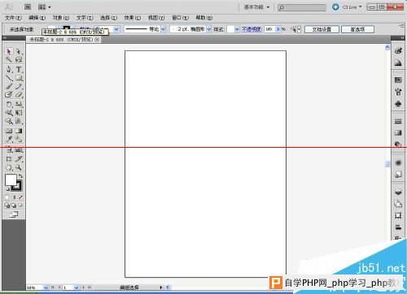Click the 文档设置 (Document Setup) button

point(322,29)
